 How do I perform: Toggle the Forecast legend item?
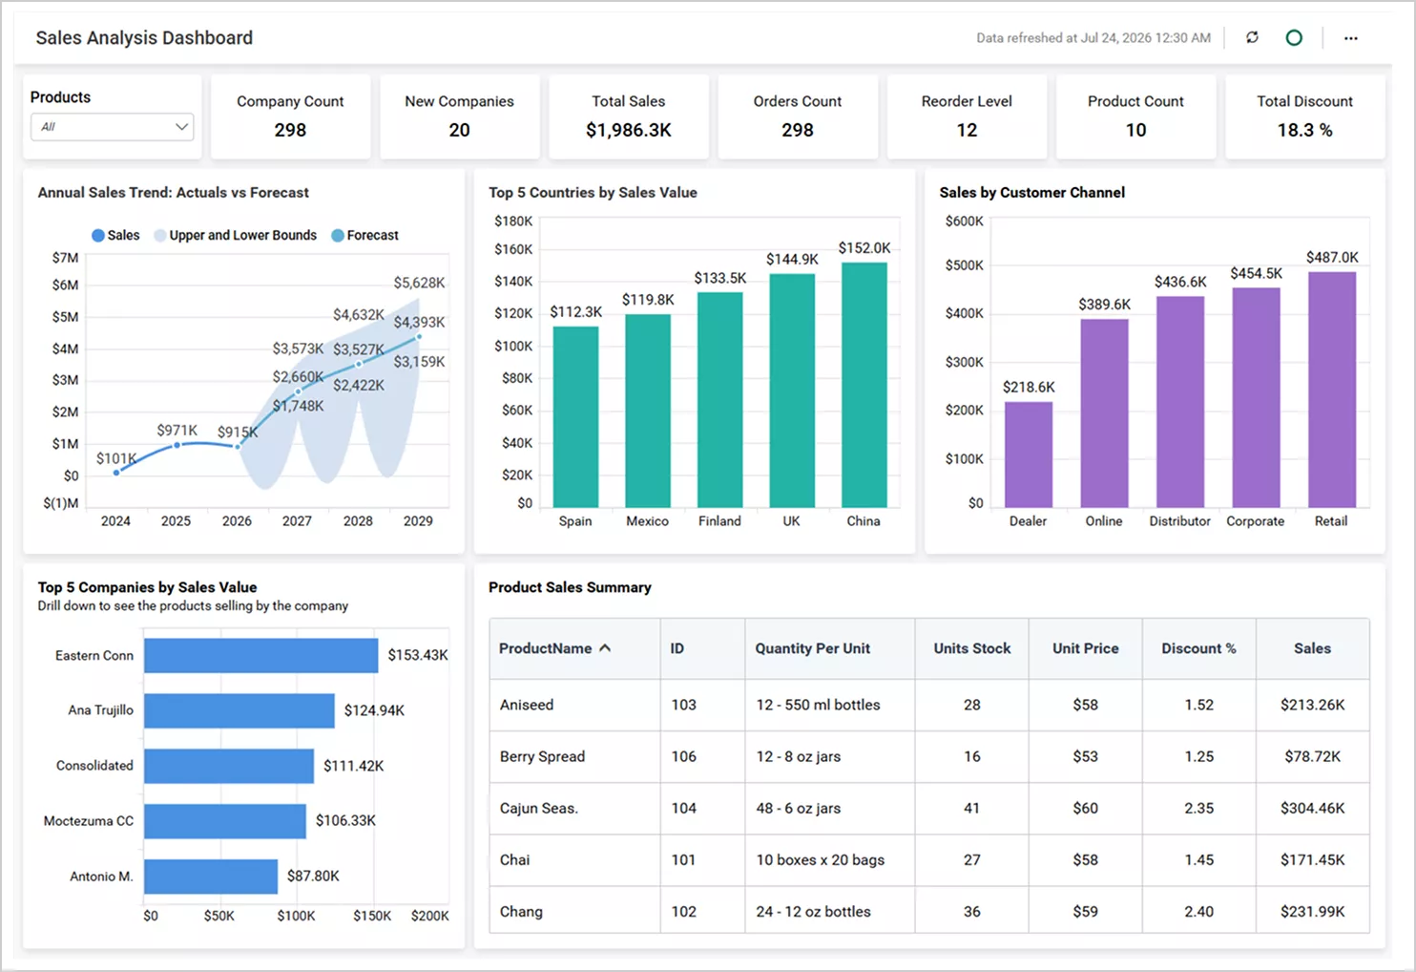(x=364, y=235)
